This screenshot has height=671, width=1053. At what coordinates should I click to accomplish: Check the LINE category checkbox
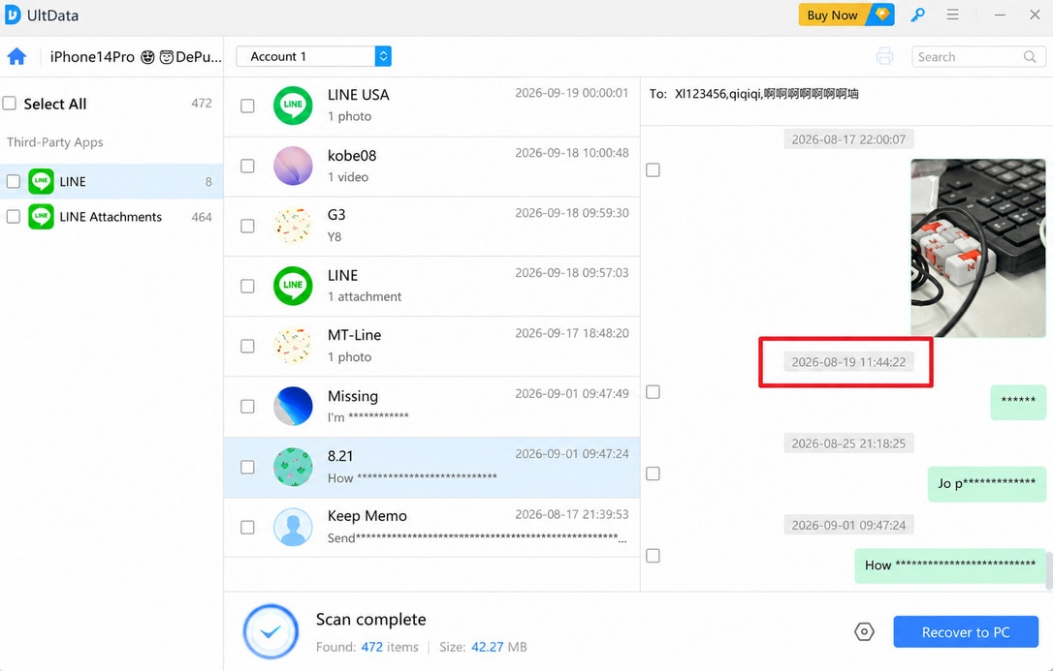tap(14, 181)
